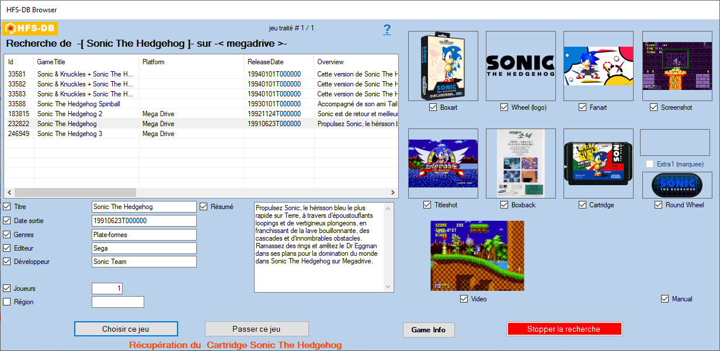The width and height of the screenshot is (720, 351).
Task: Enable the Région checkbox
Action: (x=7, y=302)
